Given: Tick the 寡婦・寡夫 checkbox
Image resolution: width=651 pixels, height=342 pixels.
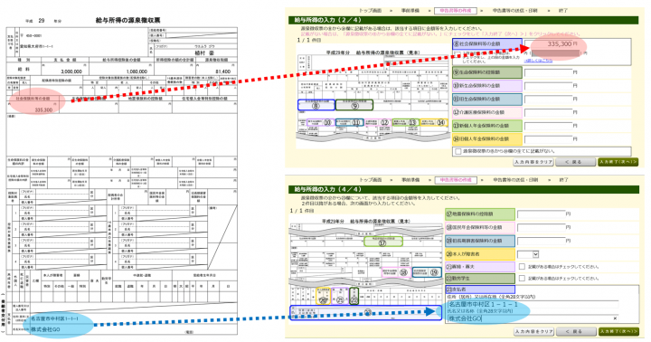Looking at the screenshot, I should 522,266.
